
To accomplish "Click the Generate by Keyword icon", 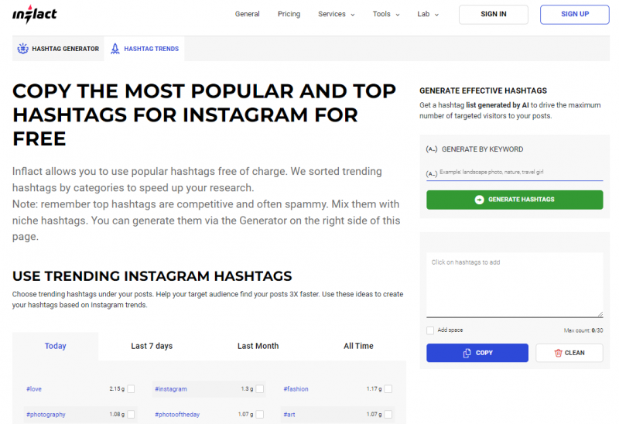I will tap(432, 149).
